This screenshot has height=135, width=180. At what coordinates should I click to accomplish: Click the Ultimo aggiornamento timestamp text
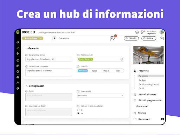click(x=56, y=33)
